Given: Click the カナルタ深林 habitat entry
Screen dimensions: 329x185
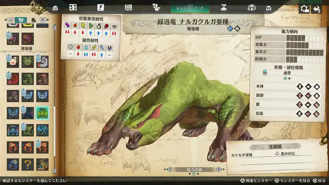Looking at the screenshot, I should 241,155.
